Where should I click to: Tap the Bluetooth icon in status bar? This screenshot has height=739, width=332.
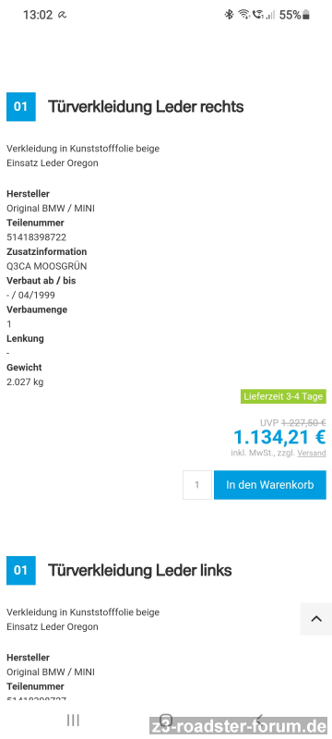[229, 15]
